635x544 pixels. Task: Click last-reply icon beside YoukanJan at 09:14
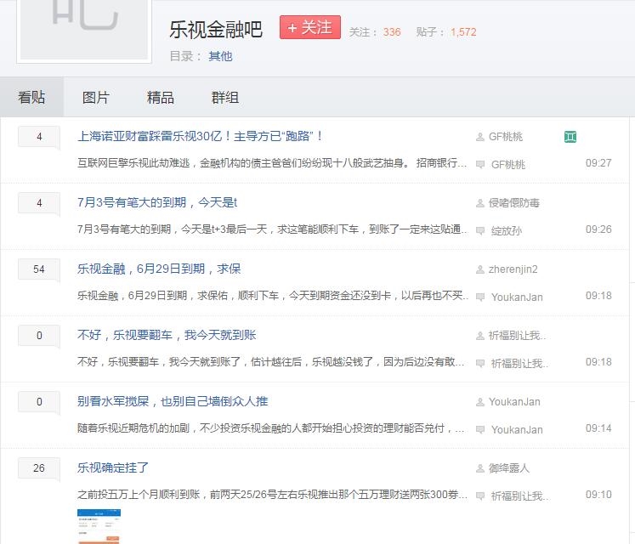coord(480,429)
